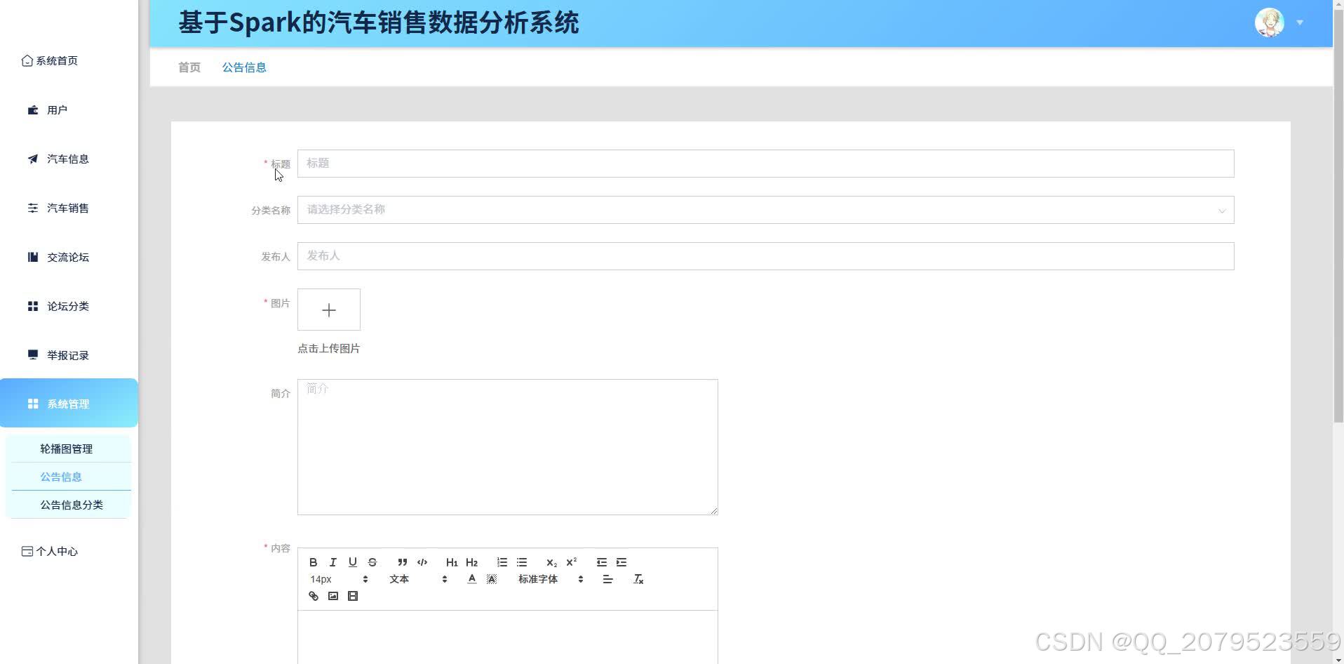The width and height of the screenshot is (1344, 664).
Task: Focus the 标题 title input field
Action: coord(765,164)
